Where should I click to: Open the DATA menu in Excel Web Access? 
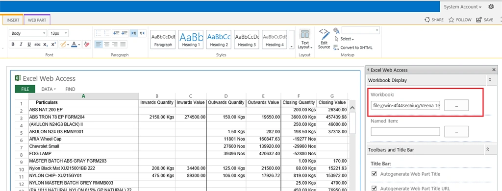click(49, 89)
